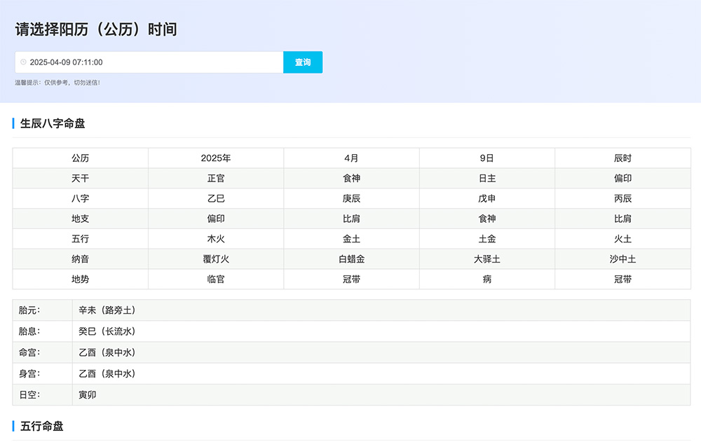The width and height of the screenshot is (701, 442).
Task: Select the 2025年 table cell
Action: (216, 158)
